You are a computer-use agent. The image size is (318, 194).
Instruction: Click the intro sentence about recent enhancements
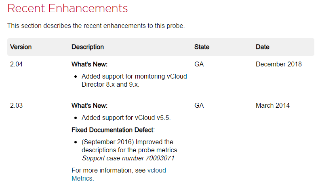(96, 26)
